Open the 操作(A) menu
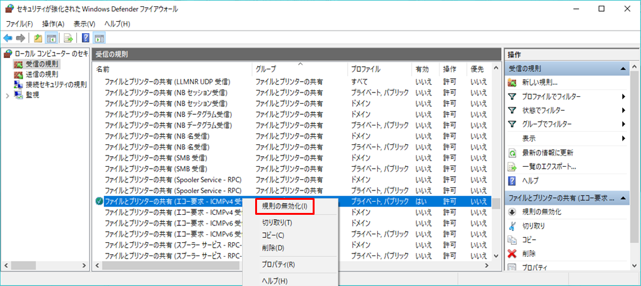Image resolution: width=641 pixels, height=286 pixels. pyautogui.click(x=53, y=24)
